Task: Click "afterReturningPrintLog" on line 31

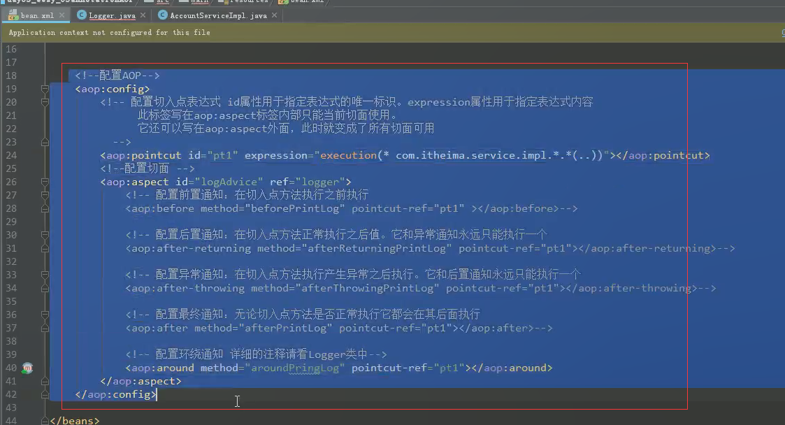Action: pyautogui.click(x=377, y=248)
